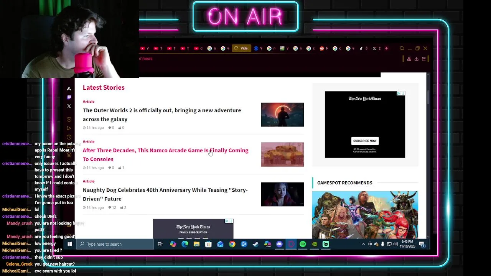Click the thumbs-up icon on Namco Arcade story
Screen dimensions: 491x276
click(120, 168)
